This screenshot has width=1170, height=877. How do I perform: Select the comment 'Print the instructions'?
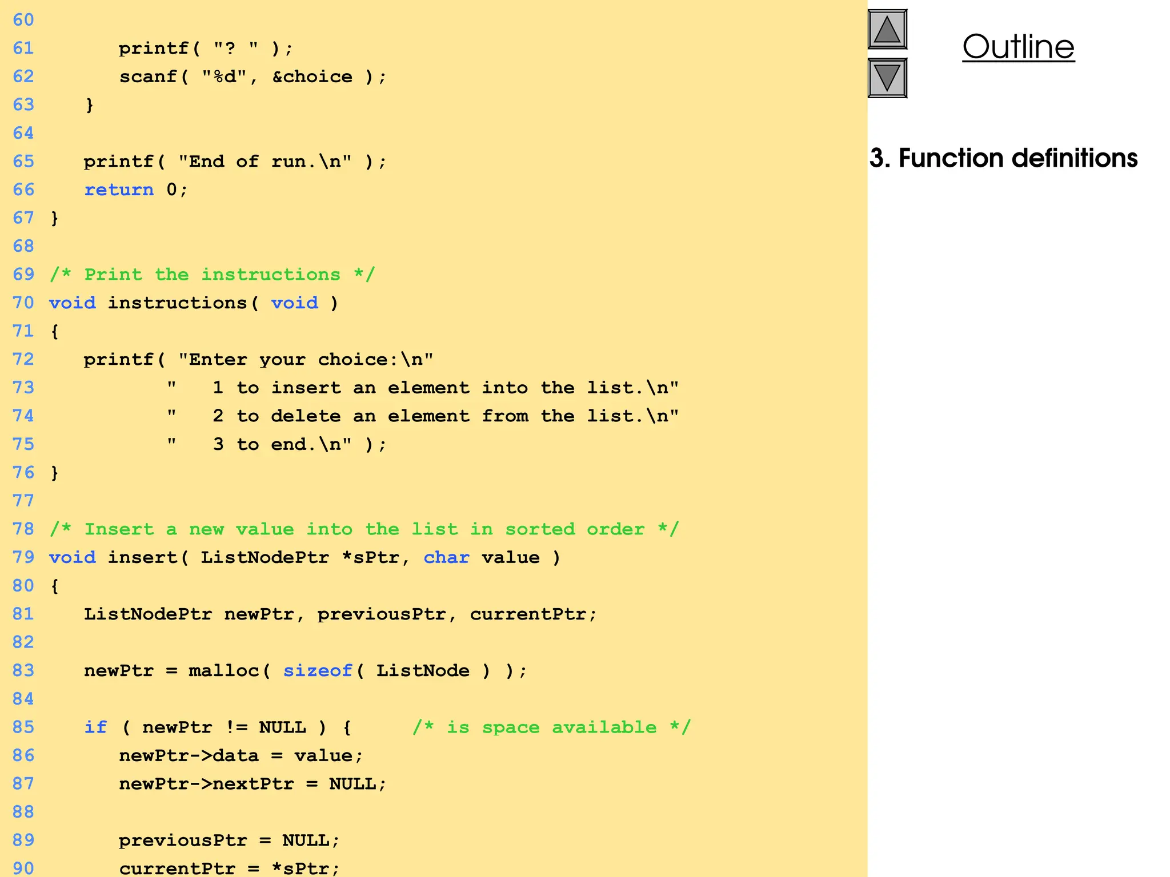click(212, 275)
